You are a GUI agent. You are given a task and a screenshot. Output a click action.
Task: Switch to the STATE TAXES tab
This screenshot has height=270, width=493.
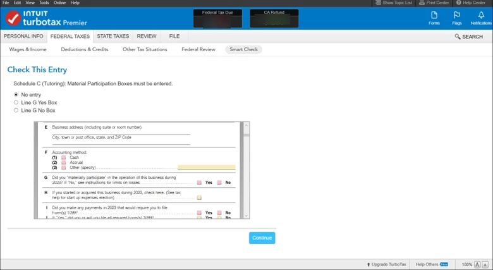(113, 36)
